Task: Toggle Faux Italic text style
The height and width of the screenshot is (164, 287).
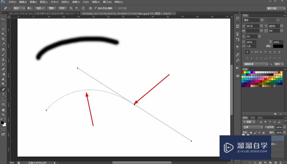Action: click(252, 52)
